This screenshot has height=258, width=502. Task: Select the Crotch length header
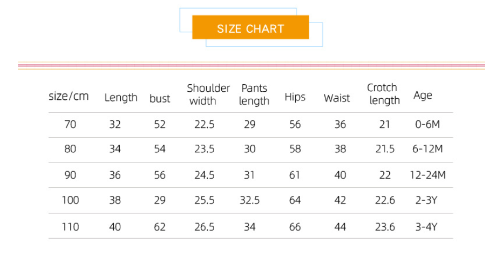click(x=383, y=94)
